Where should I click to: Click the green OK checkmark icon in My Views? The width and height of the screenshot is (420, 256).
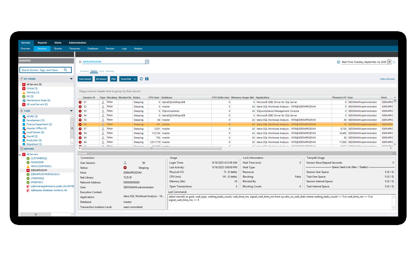tap(24, 97)
